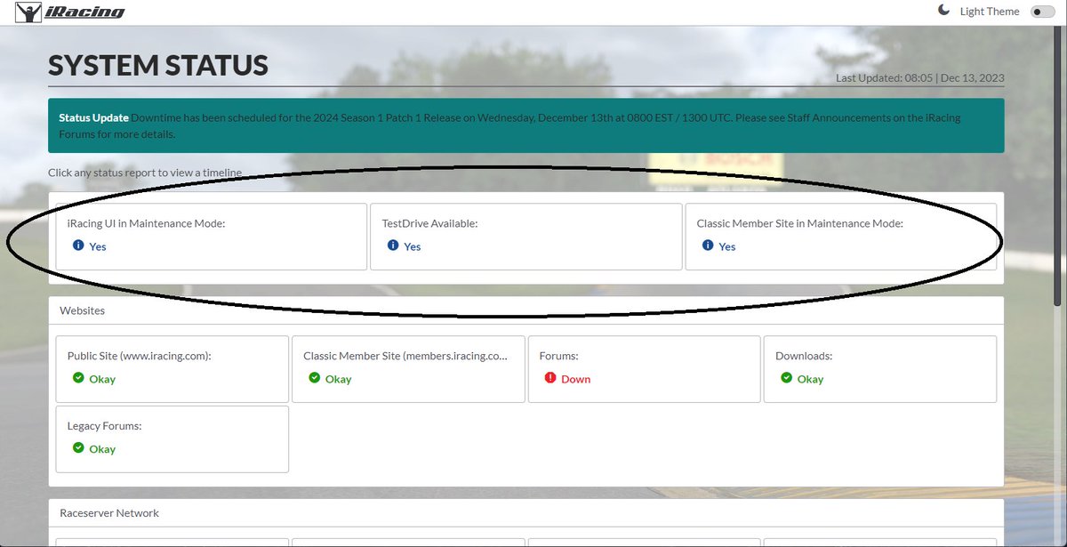The height and width of the screenshot is (547, 1067).
Task: Open the Forums status card
Action: (645, 369)
